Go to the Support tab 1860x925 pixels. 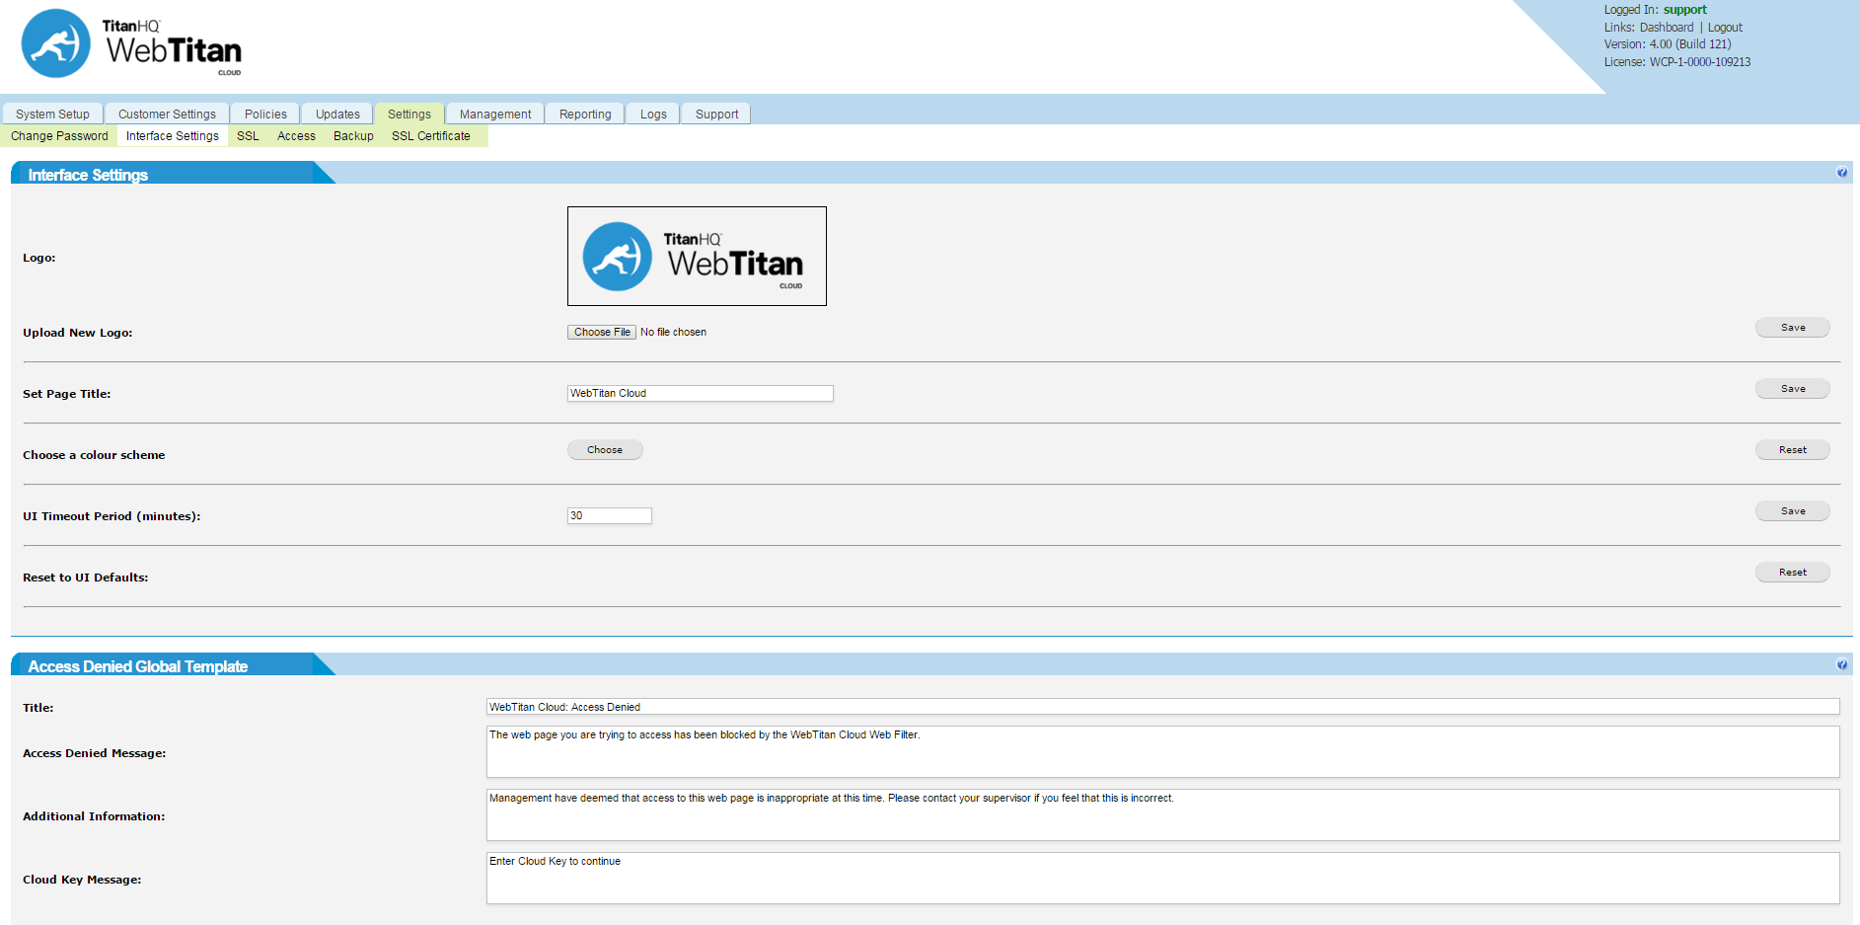coord(716,114)
